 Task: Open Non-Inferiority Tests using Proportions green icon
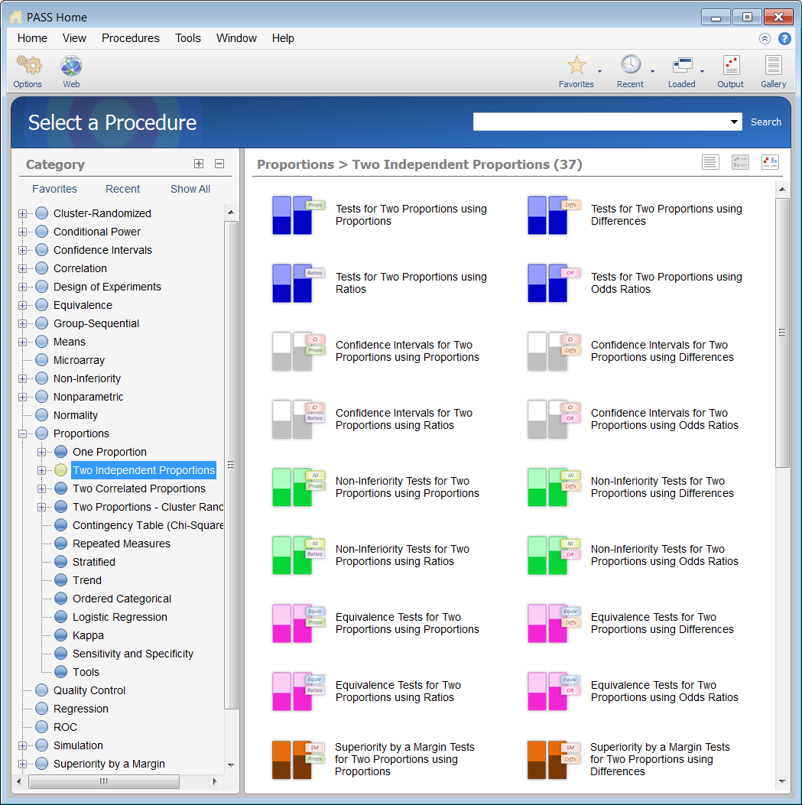pos(298,487)
